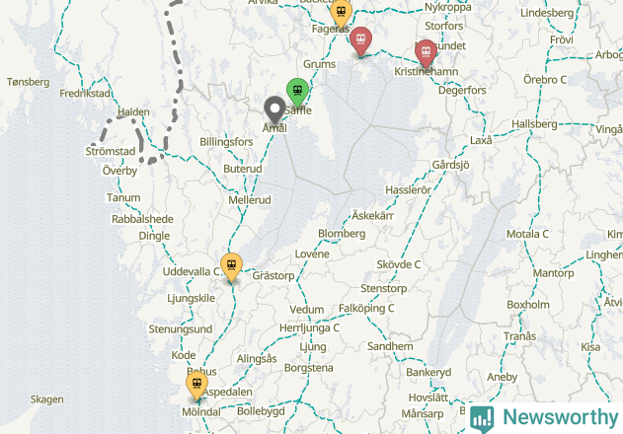Click the green train marker at Säffle

pos(297,92)
